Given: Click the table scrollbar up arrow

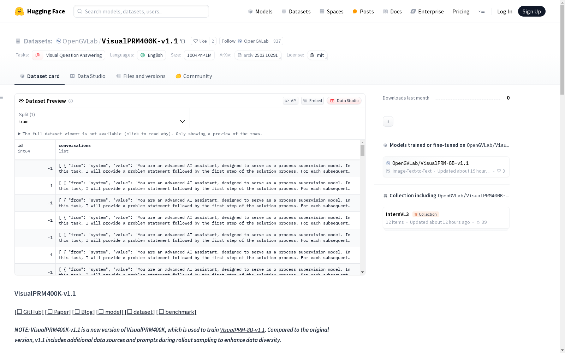Looking at the screenshot, I should tap(362, 143).
